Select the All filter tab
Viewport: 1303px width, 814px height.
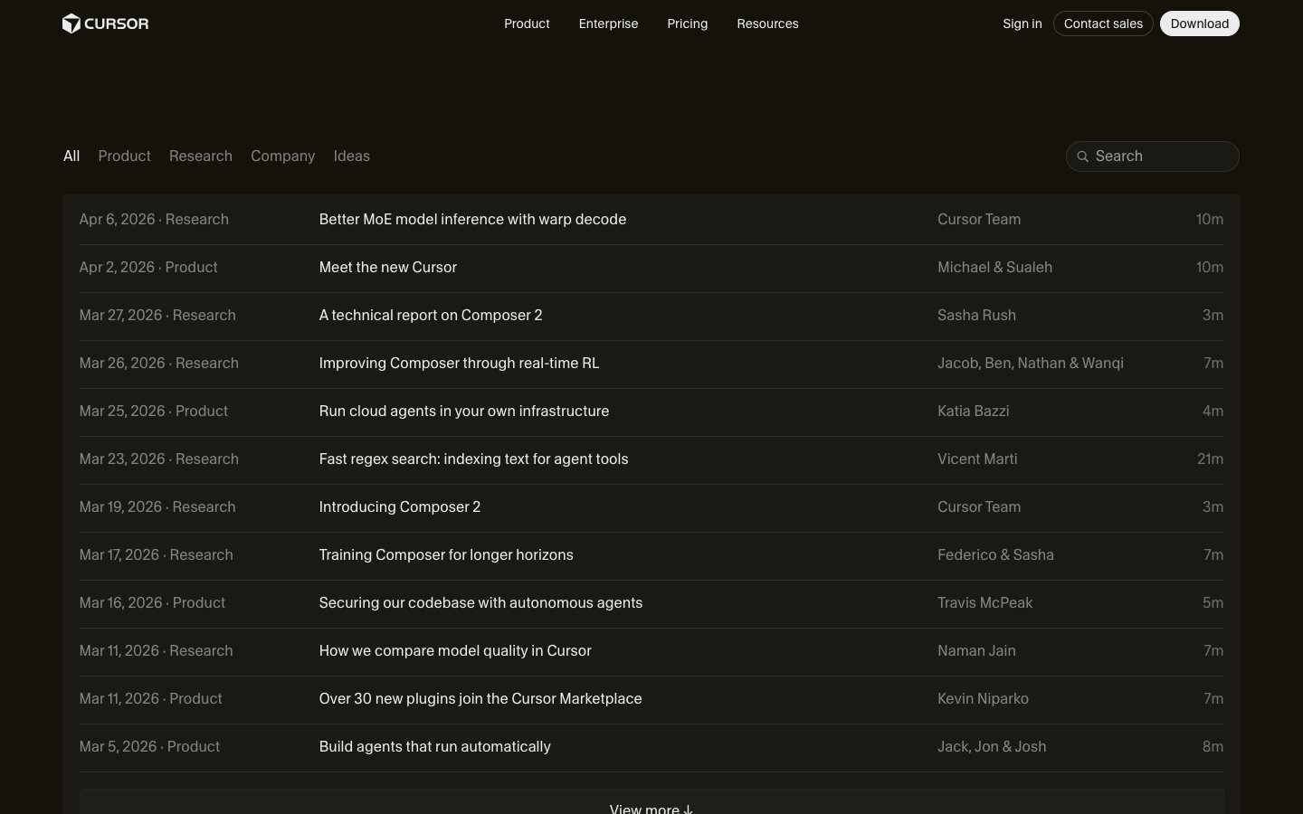71,156
